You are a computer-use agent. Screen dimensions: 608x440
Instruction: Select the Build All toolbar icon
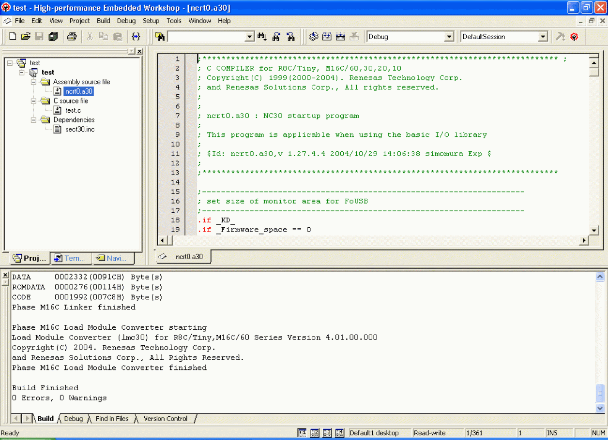340,36
